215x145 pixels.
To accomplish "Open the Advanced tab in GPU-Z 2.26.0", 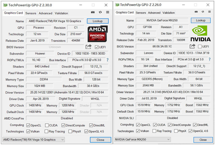I will pos(154,13).
